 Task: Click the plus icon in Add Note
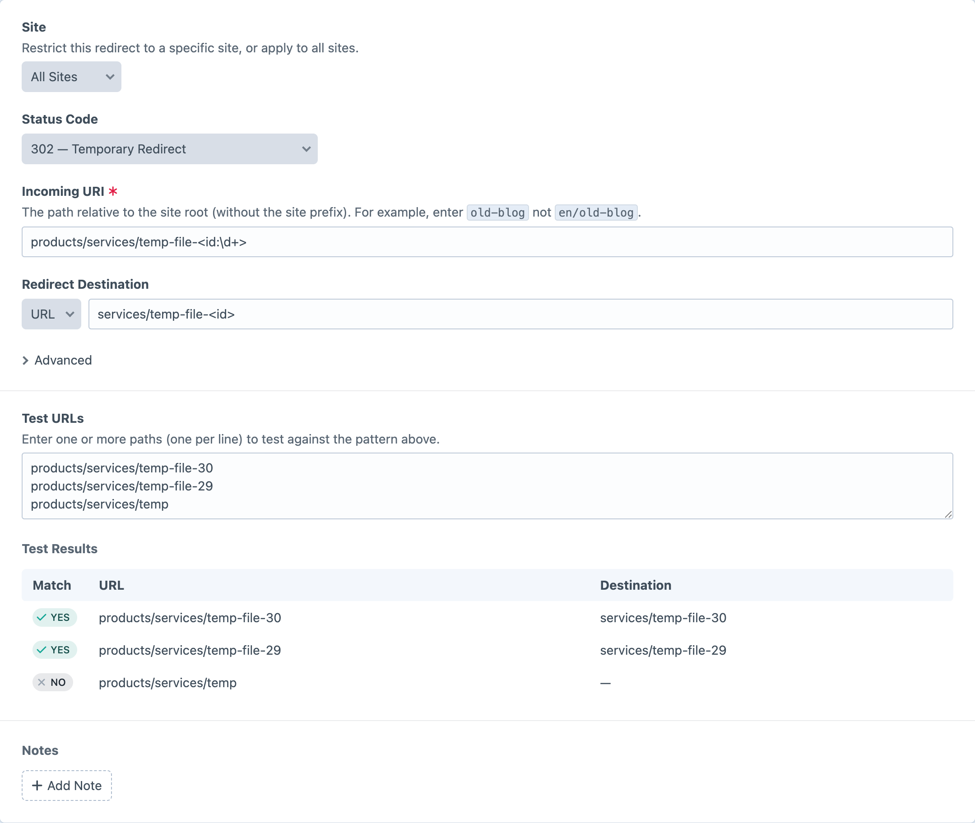tap(37, 786)
